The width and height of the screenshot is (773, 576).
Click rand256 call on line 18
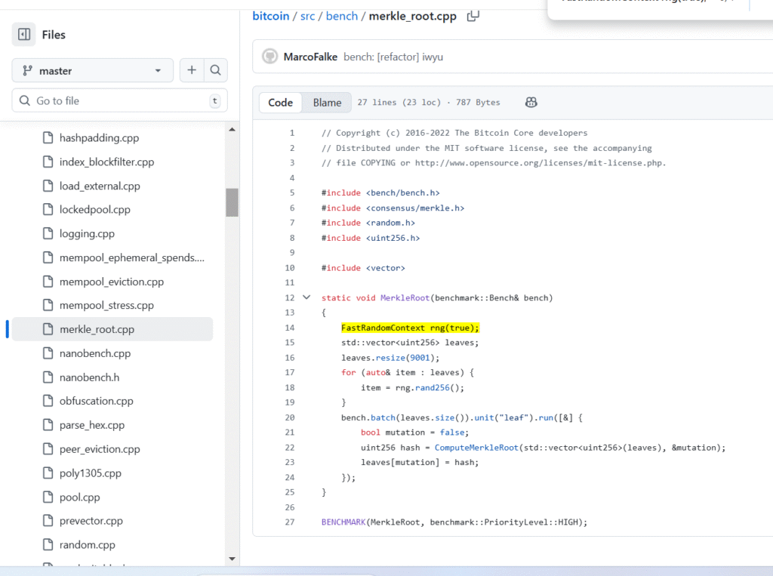pos(433,387)
